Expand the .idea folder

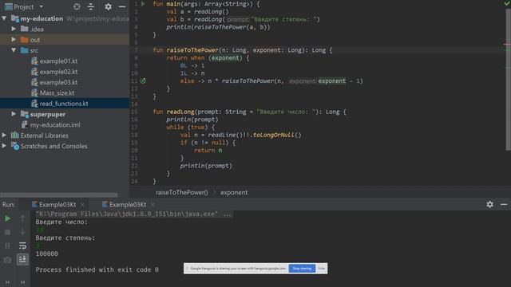[x=14, y=29]
